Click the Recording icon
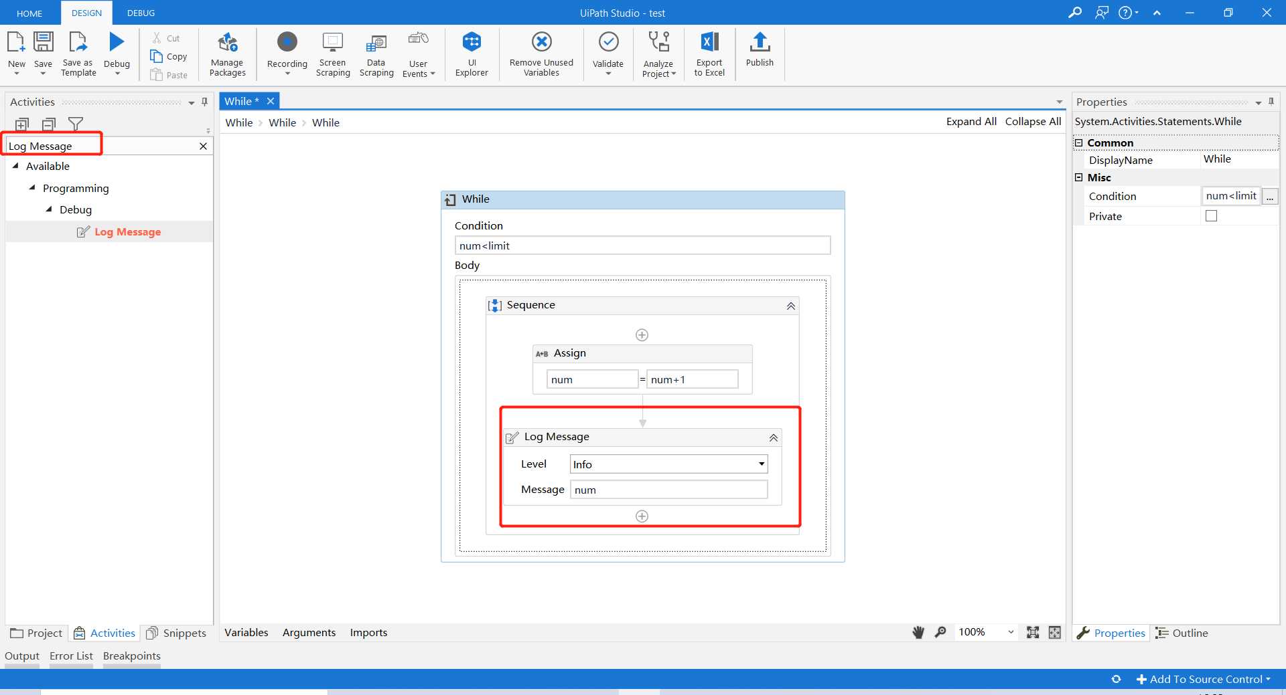 [x=287, y=42]
